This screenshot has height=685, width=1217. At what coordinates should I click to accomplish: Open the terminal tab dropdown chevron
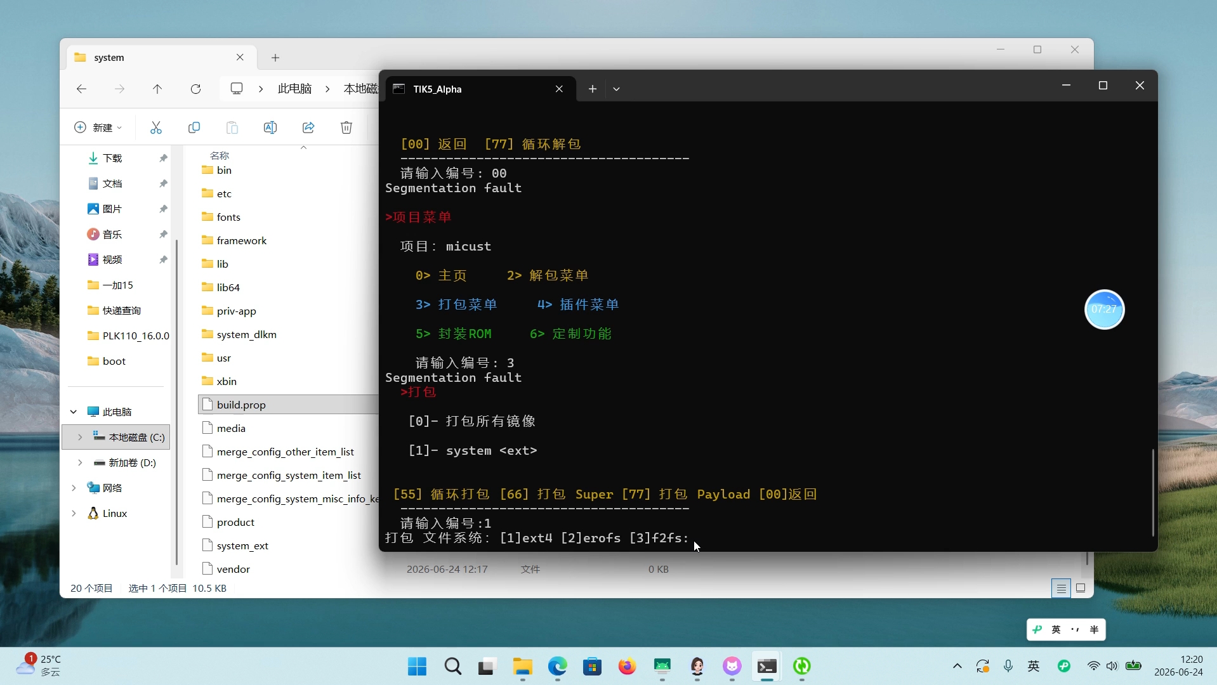[616, 89]
